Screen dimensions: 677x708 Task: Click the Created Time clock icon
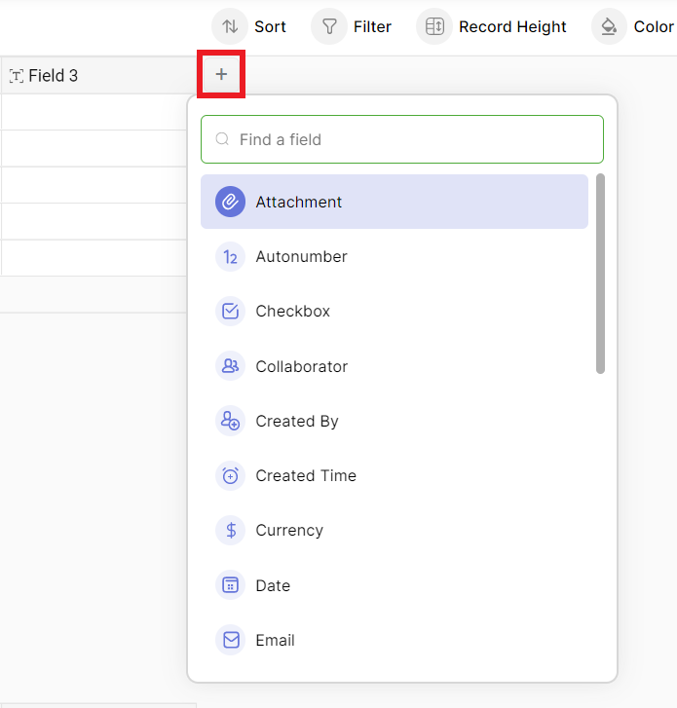pos(230,475)
